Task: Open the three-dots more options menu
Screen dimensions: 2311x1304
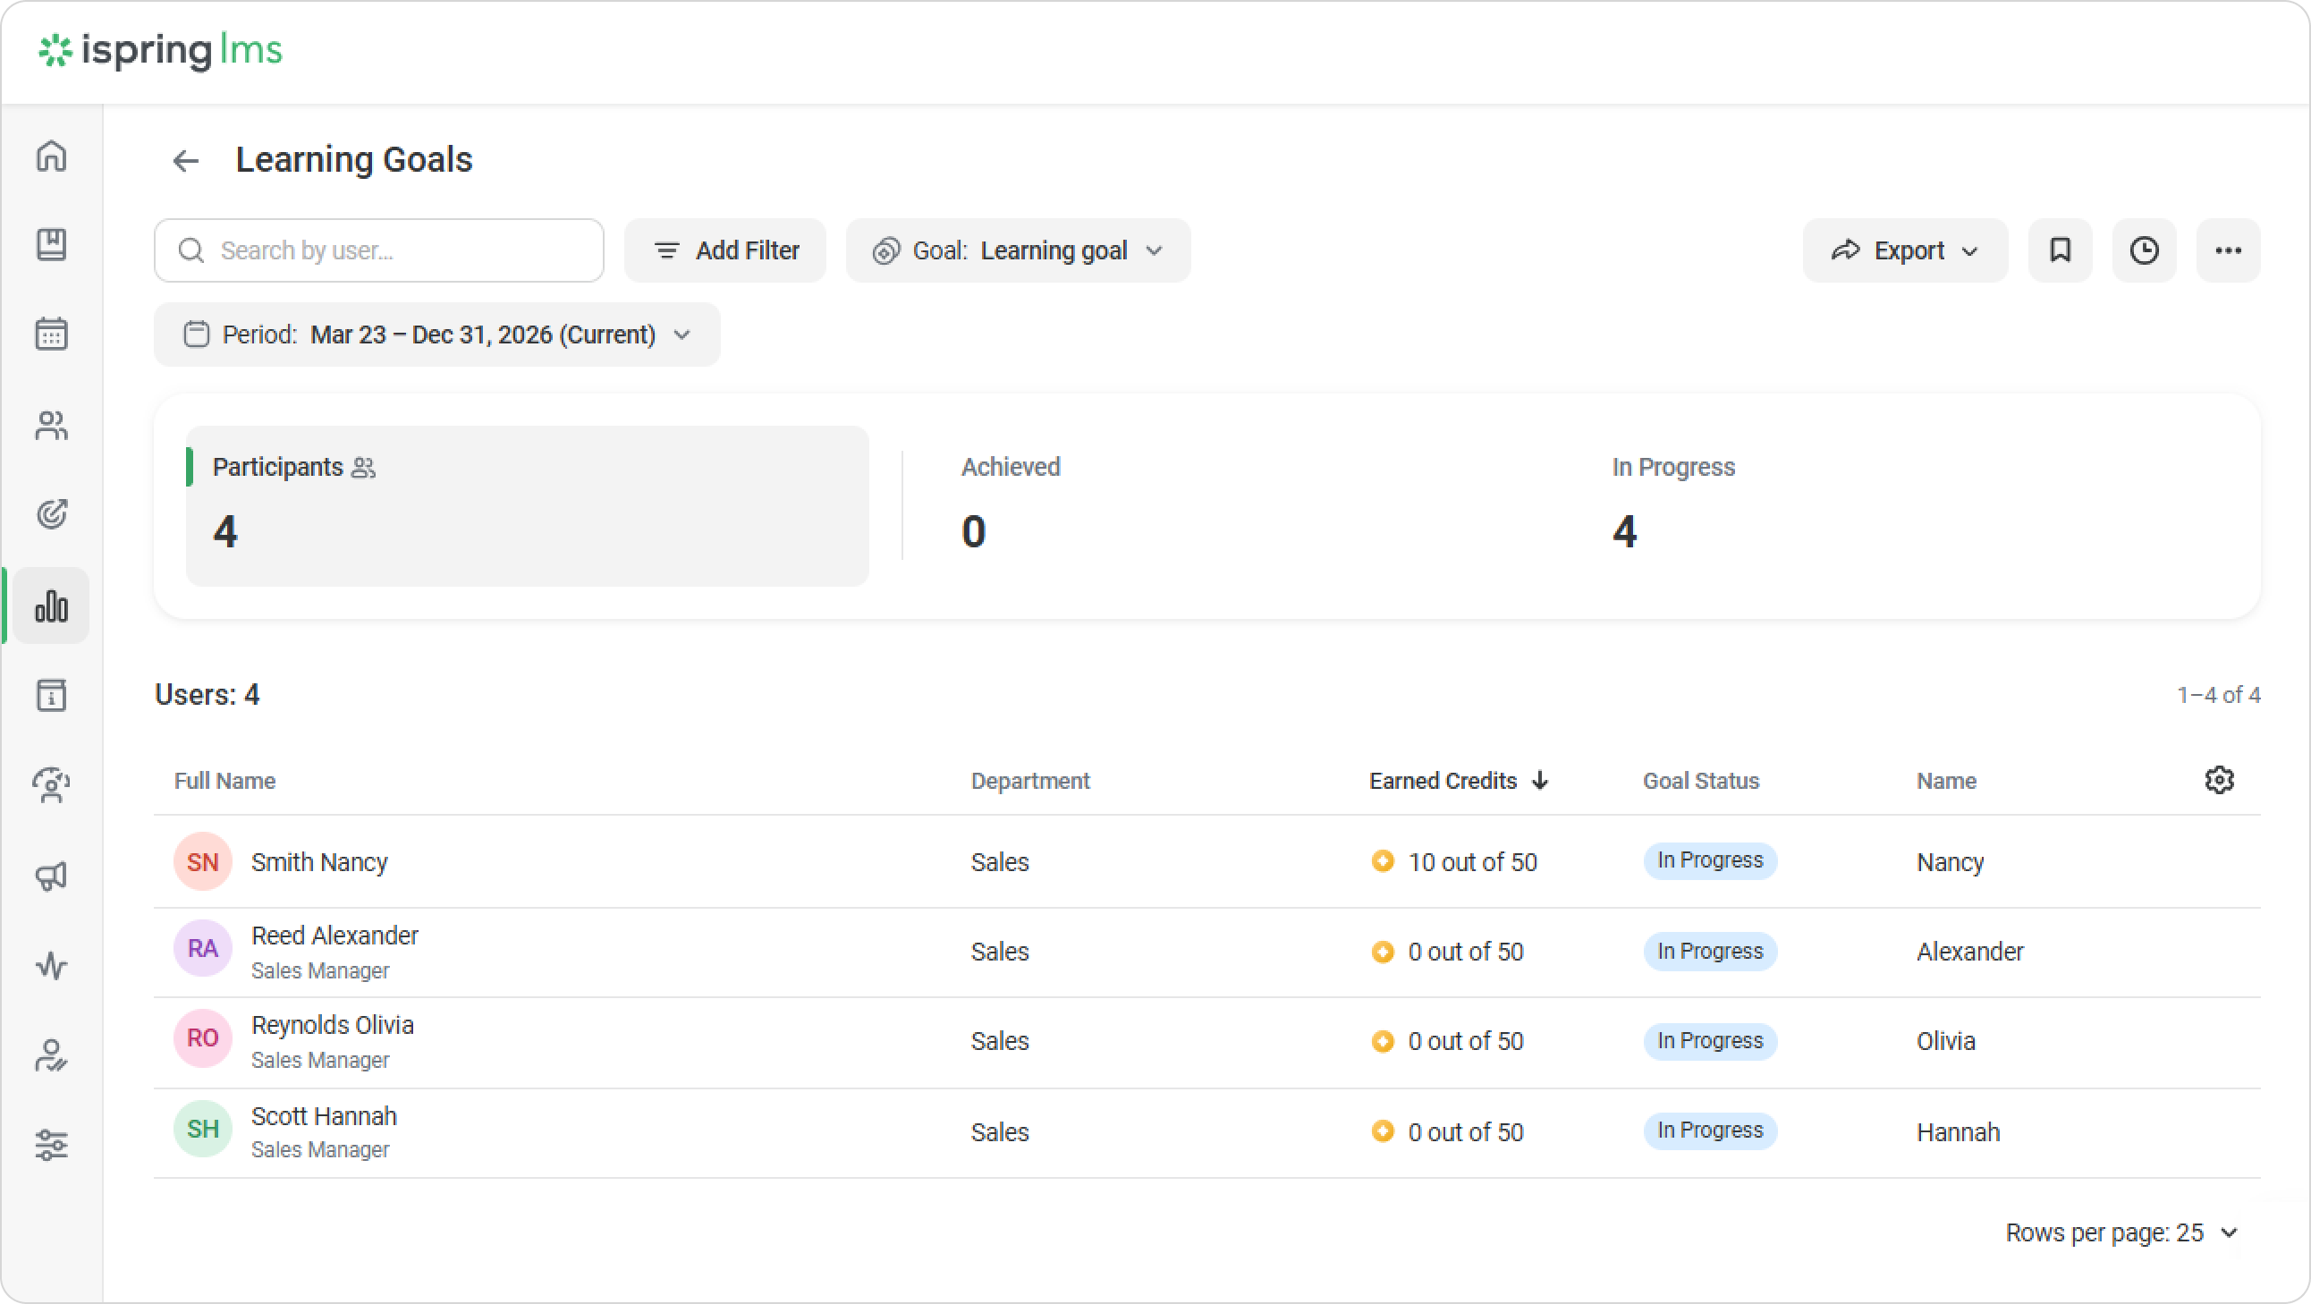Action: pos(2228,250)
